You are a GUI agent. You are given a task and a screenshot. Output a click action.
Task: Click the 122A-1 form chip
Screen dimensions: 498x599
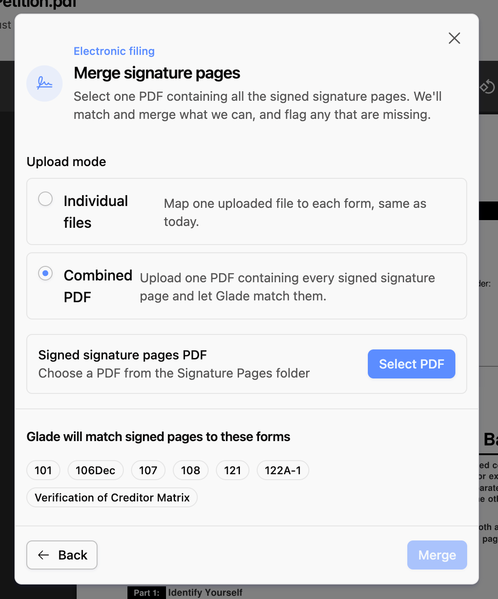[x=283, y=470]
